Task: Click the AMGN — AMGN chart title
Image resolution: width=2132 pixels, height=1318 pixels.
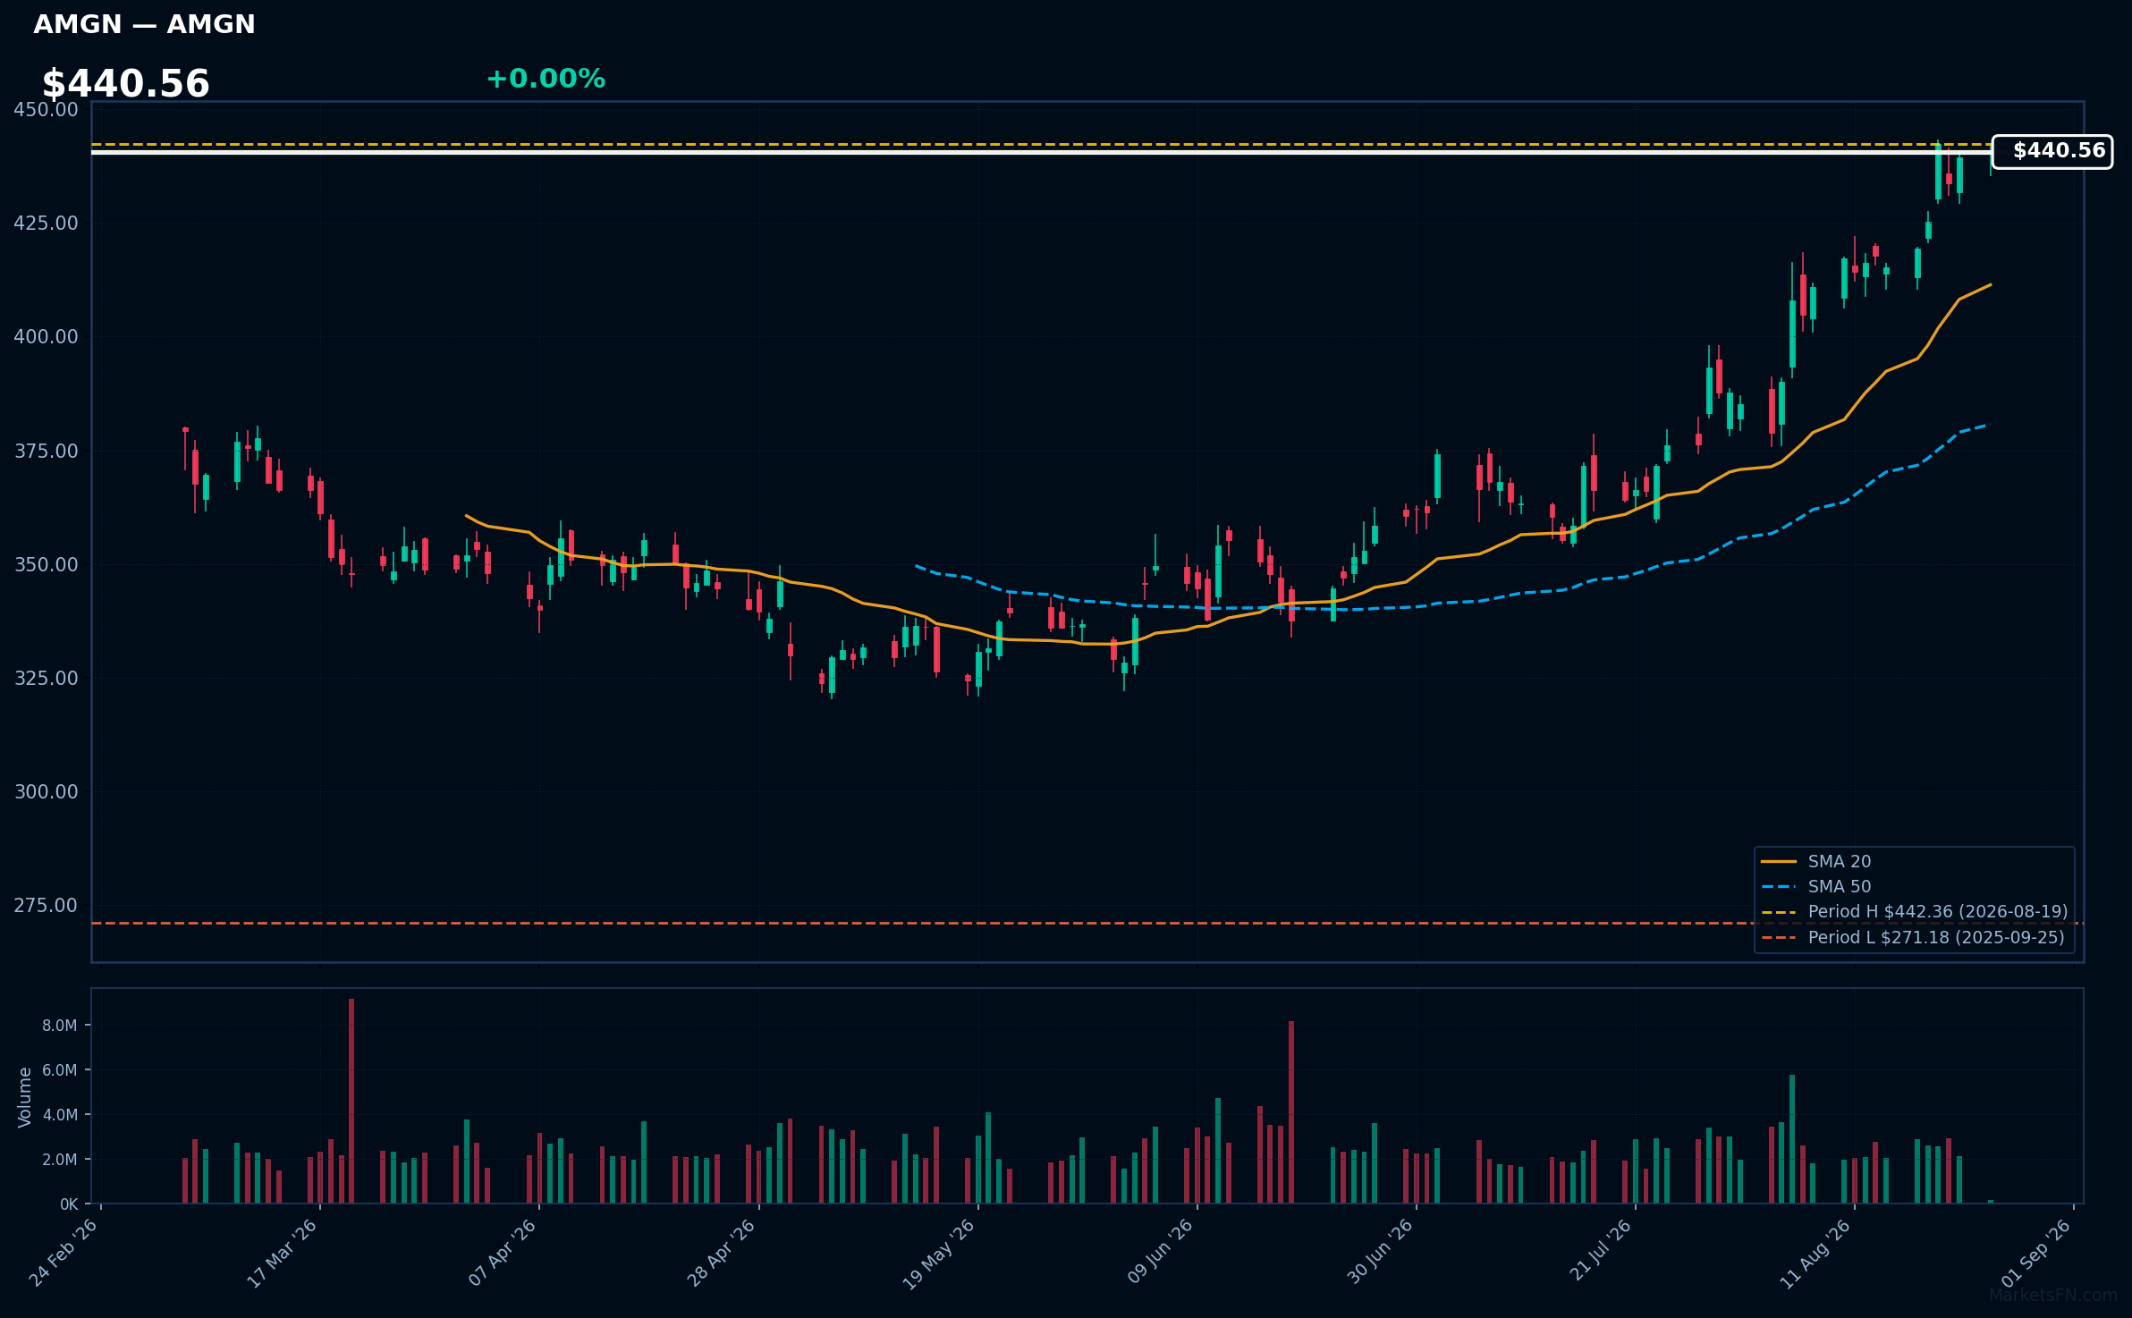Action: 144,24
